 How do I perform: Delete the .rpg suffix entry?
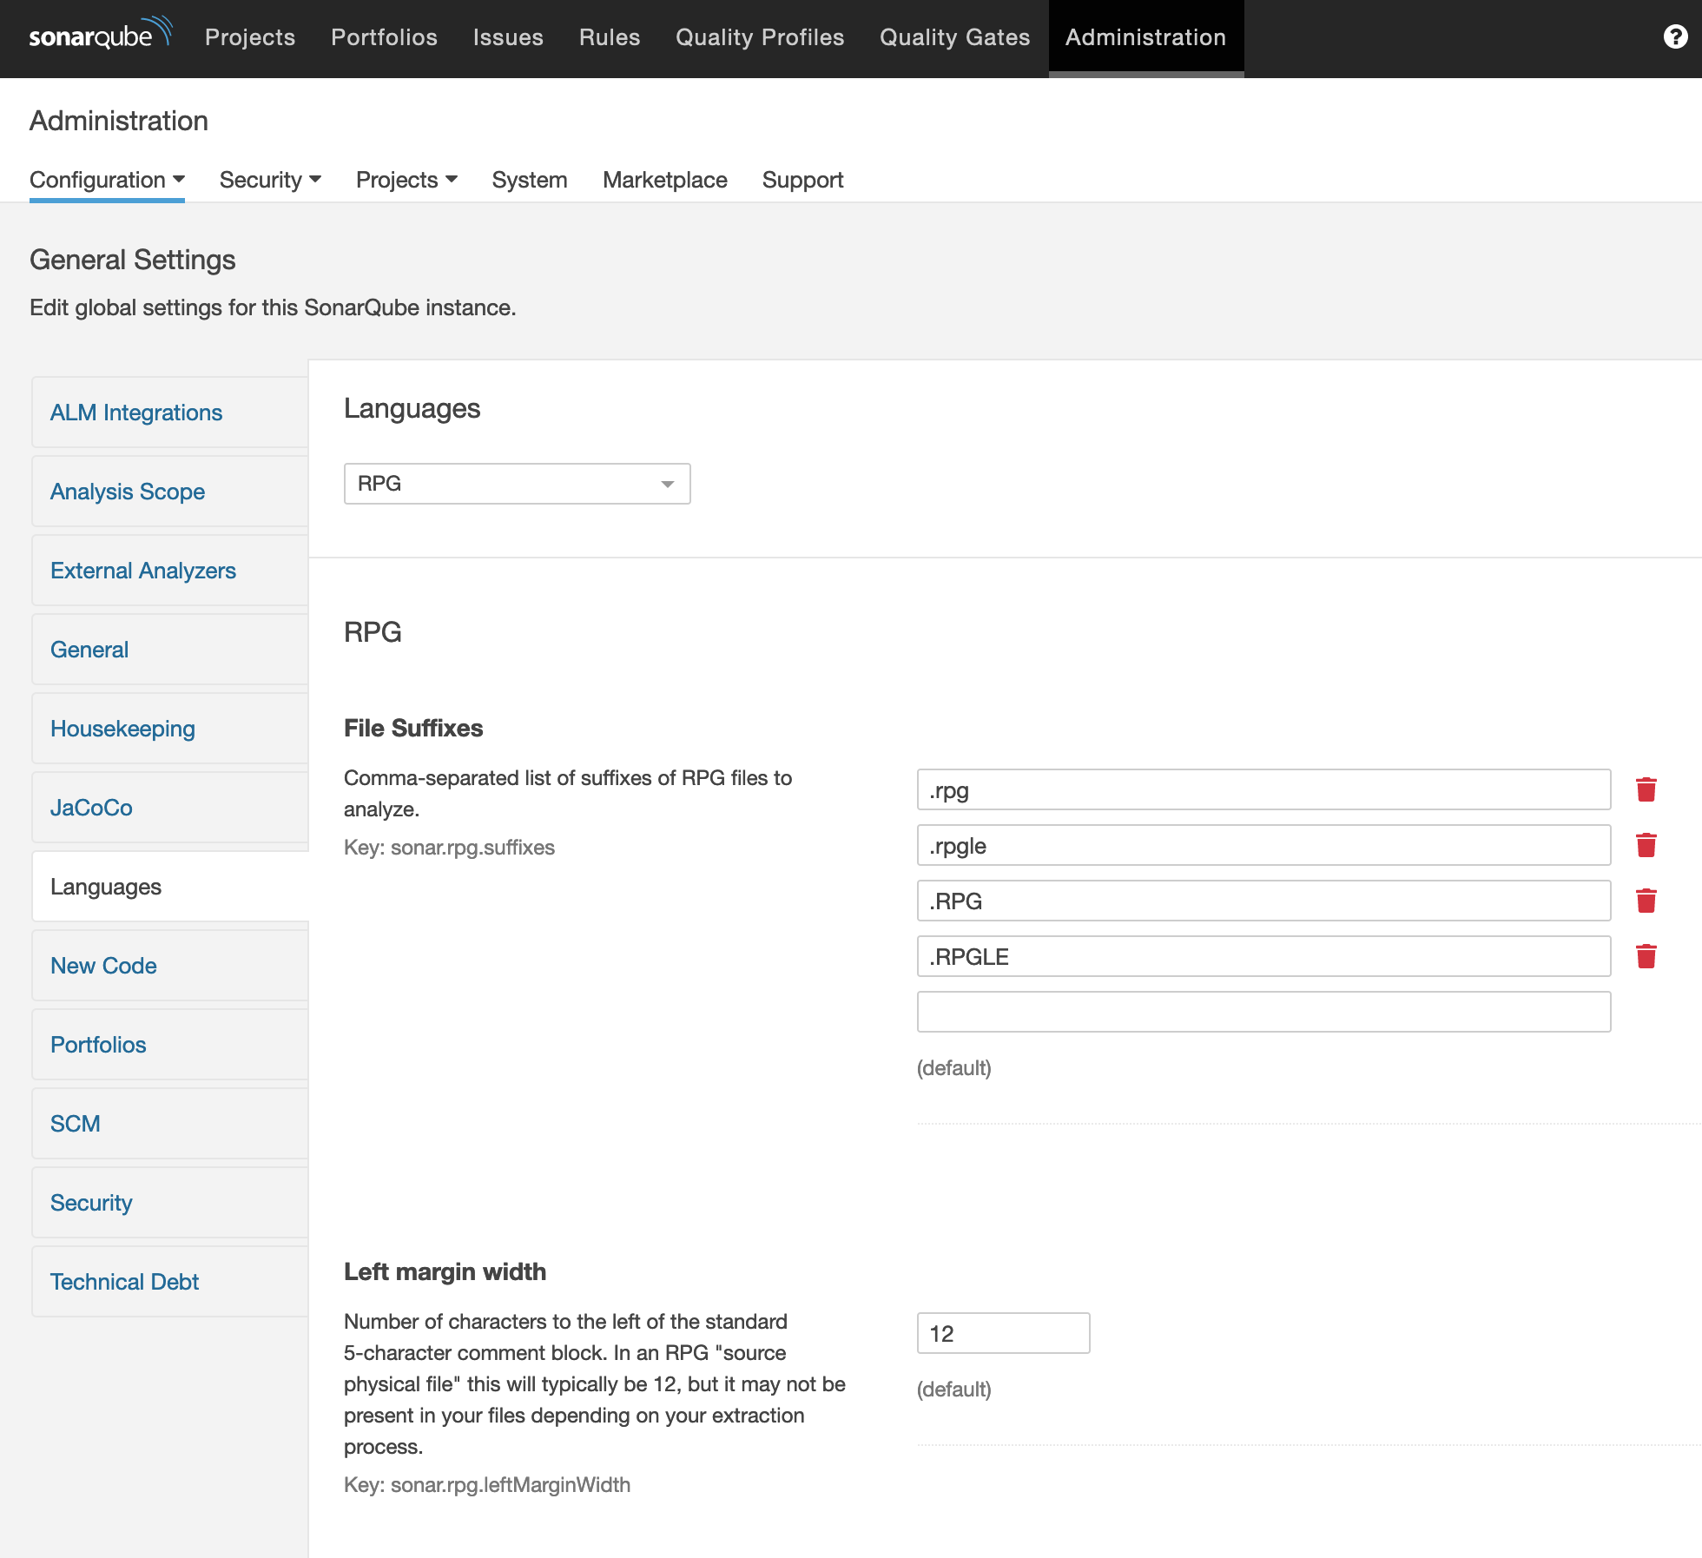click(x=1646, y=789)
